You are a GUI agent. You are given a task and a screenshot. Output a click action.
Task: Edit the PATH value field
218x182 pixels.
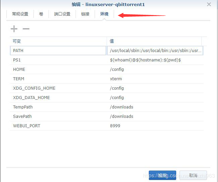[155, 50]
